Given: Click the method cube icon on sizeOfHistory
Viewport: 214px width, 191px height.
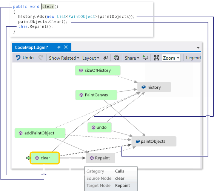Looking at the screenshot, I should tap(81, 71).
